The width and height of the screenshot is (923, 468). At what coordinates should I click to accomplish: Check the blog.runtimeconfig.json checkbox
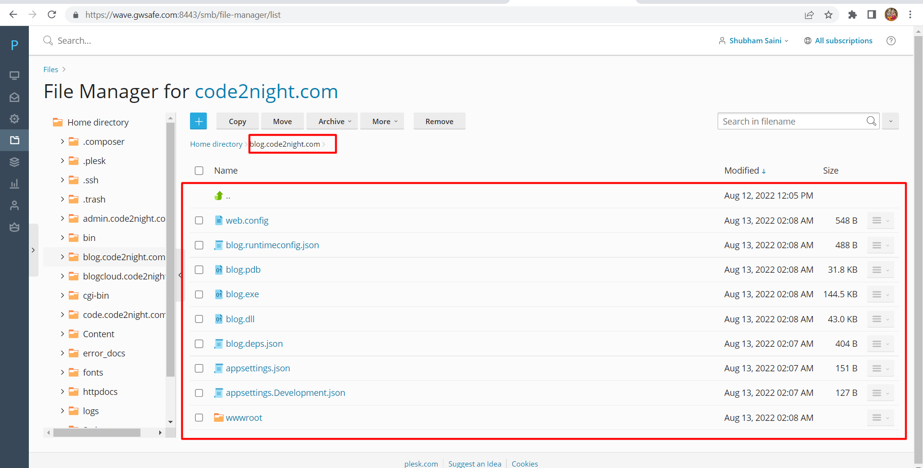pos(199,245)
